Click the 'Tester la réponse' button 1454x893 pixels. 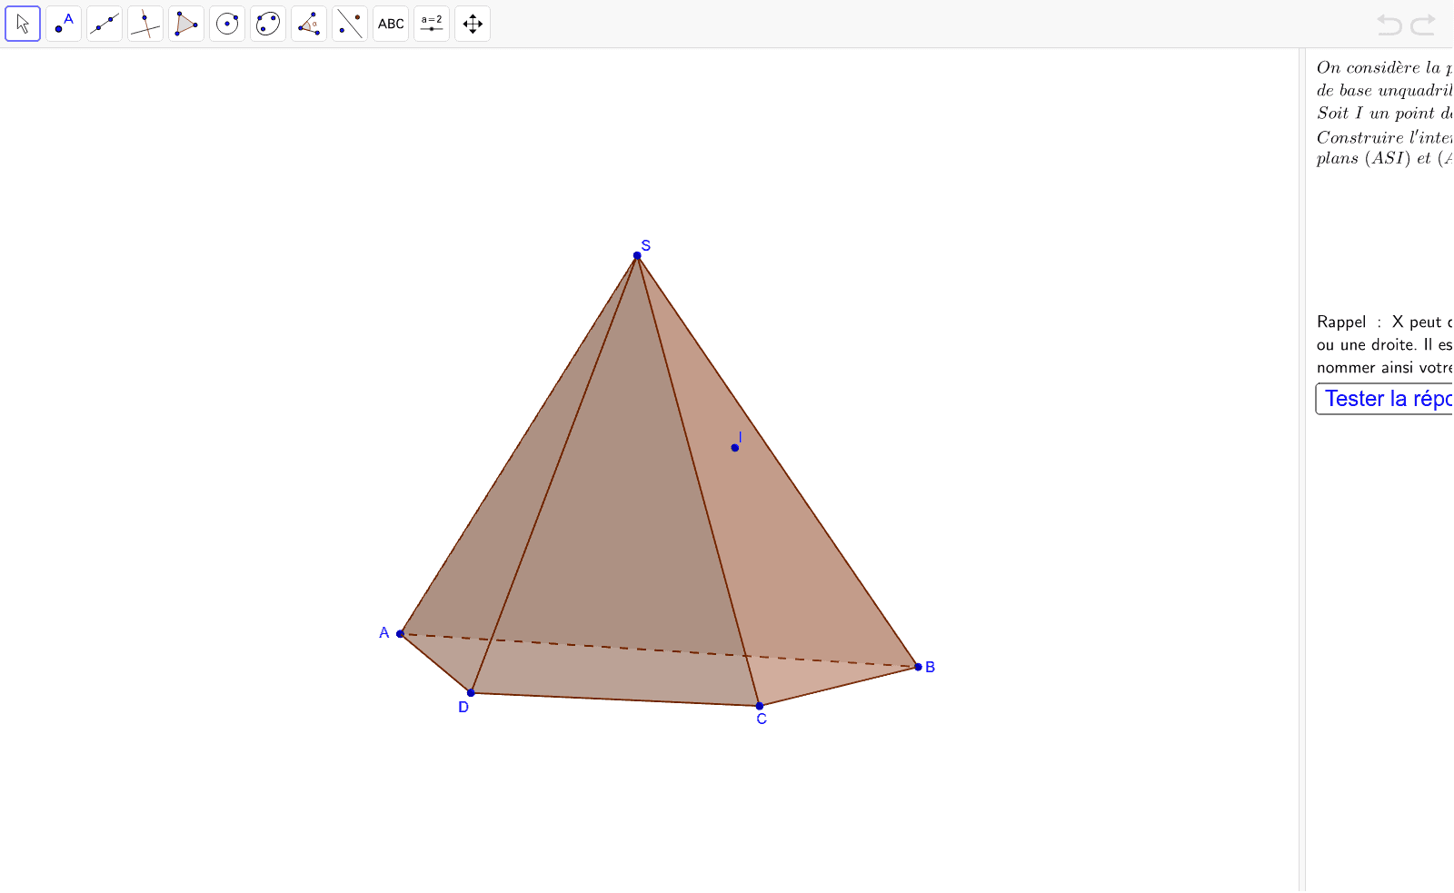tap(1385, 399)
